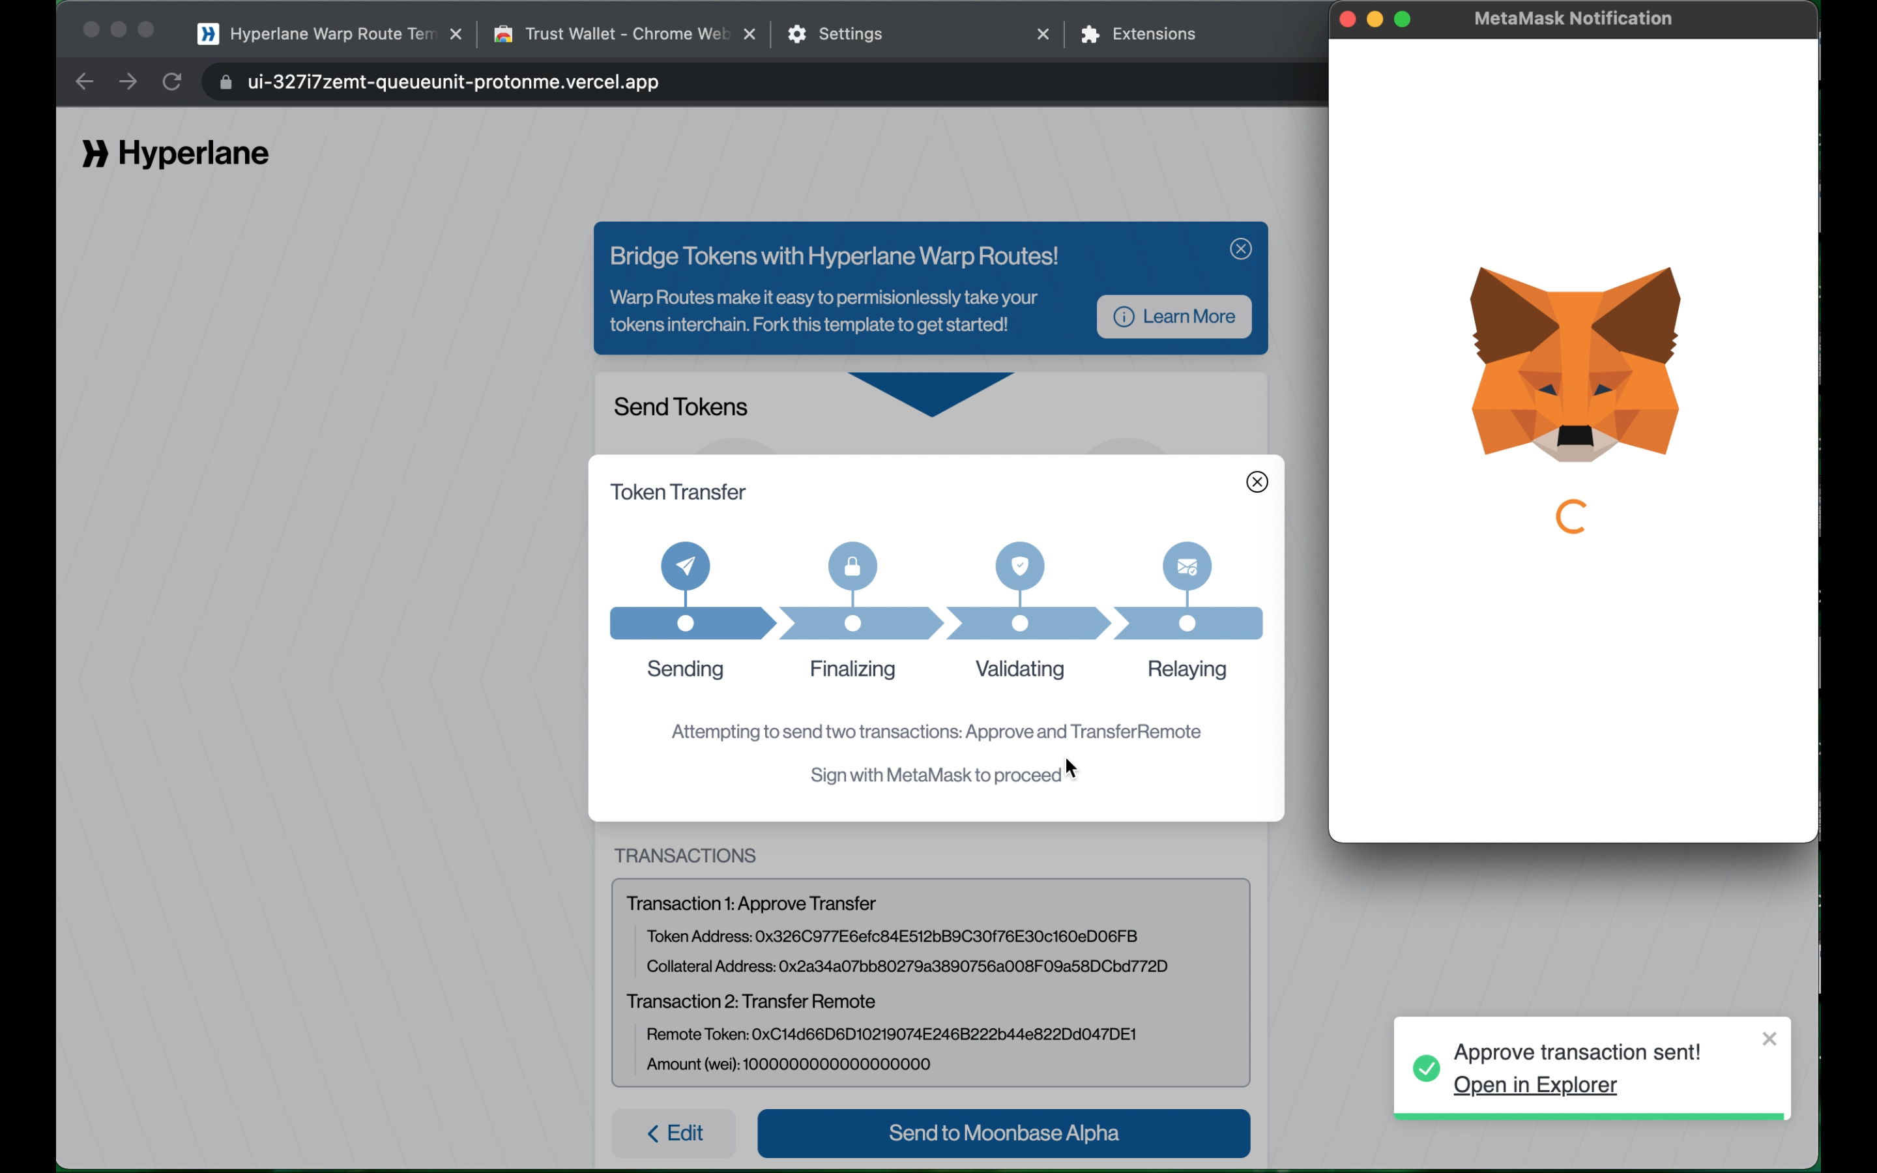Image resolution: width=1877 pixels, height=1173 pixels.
Task: Click the MetaMask fox logo
Action: click(x=1575, y=364)
